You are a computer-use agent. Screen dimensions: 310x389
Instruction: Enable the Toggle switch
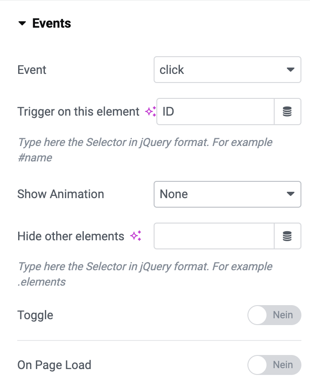coord(274,315)
